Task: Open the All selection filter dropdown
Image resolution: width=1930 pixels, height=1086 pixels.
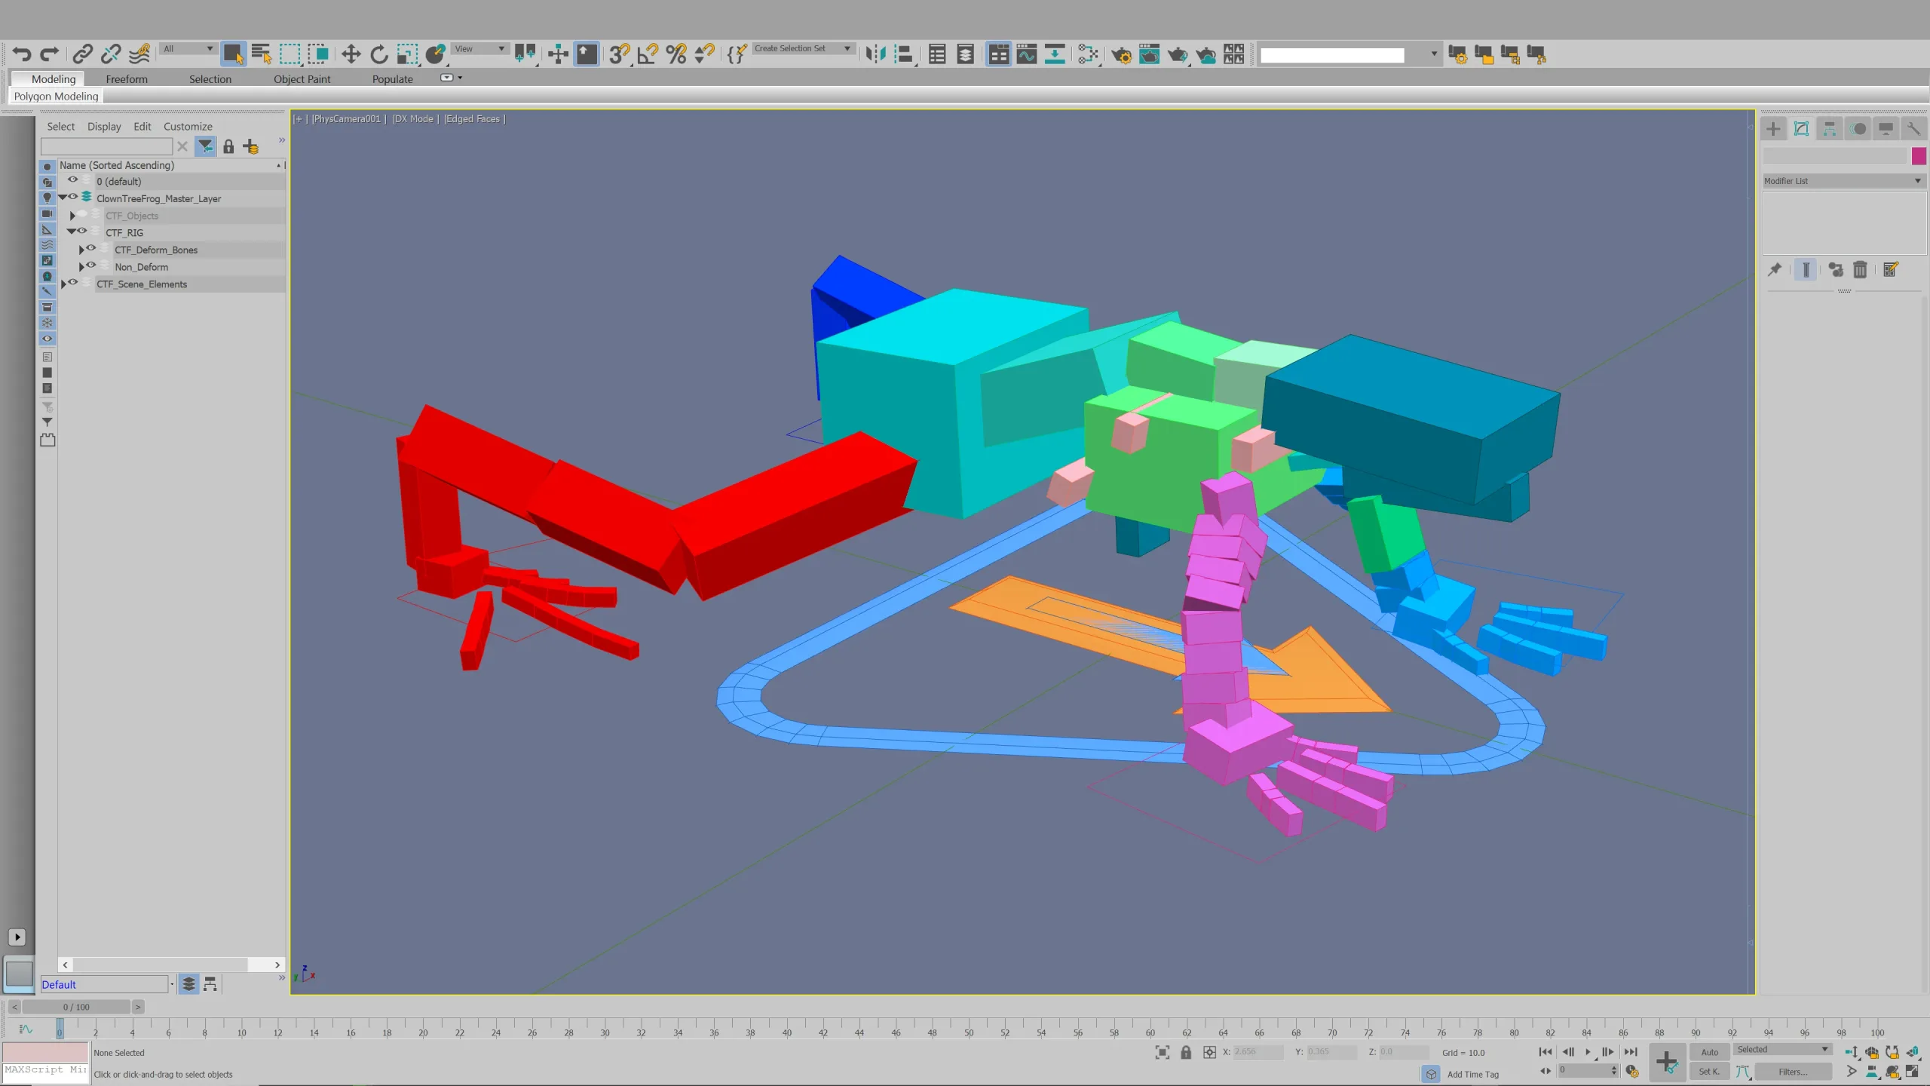Action: click(x=188, y=49)
